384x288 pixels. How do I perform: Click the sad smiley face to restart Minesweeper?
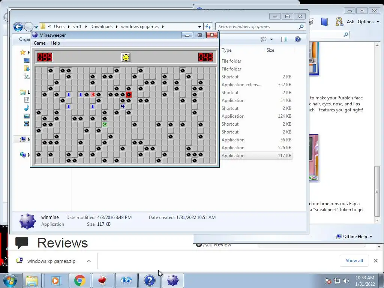(x=126, y=57)
